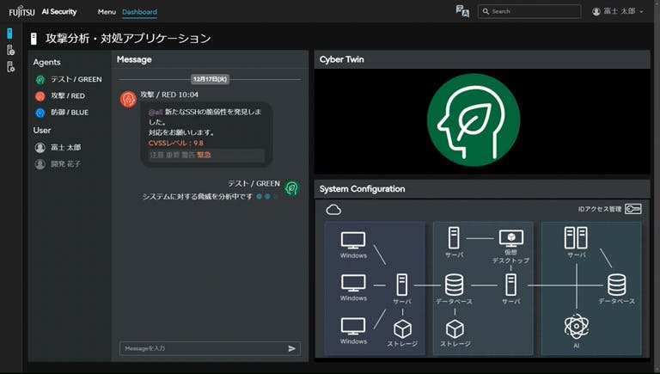Click the RED agent avatar in message

point(128,100)
